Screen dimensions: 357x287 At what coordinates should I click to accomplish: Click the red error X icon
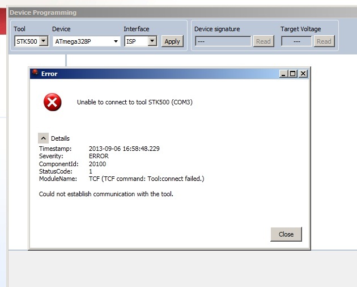point(52,102)
